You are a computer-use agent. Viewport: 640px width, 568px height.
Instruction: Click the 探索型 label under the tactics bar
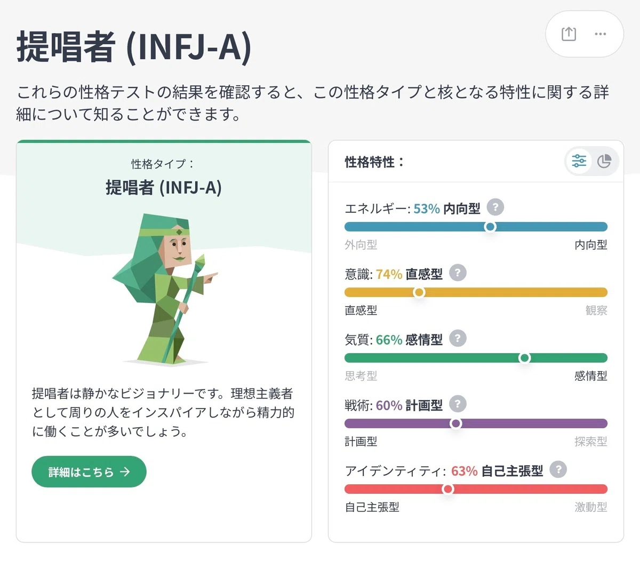591,442
